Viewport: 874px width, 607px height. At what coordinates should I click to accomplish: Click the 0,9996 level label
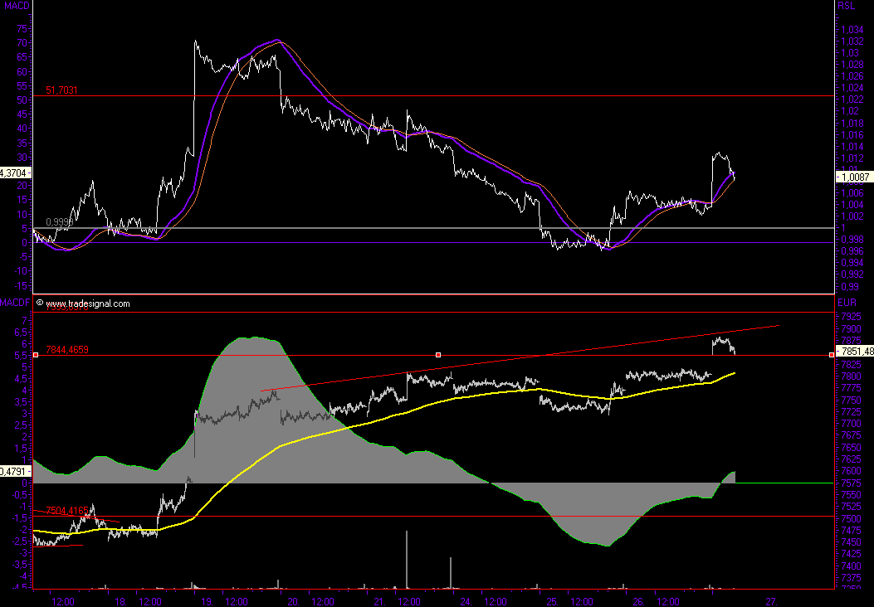pos(57,221)
